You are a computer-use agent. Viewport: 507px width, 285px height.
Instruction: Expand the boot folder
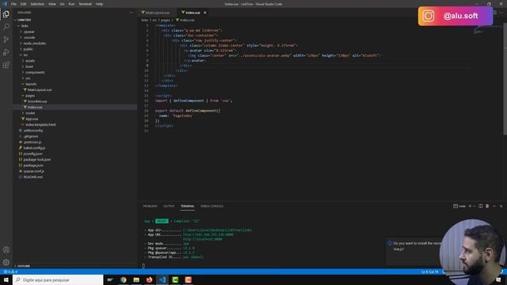(x=29, y=66)
